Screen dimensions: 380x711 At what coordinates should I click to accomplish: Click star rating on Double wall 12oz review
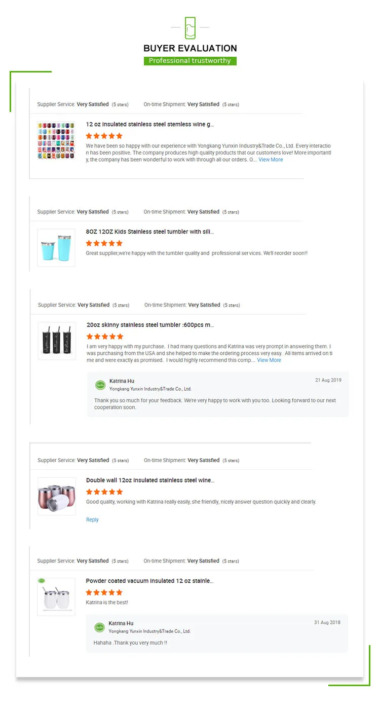[x=104, y=492]
